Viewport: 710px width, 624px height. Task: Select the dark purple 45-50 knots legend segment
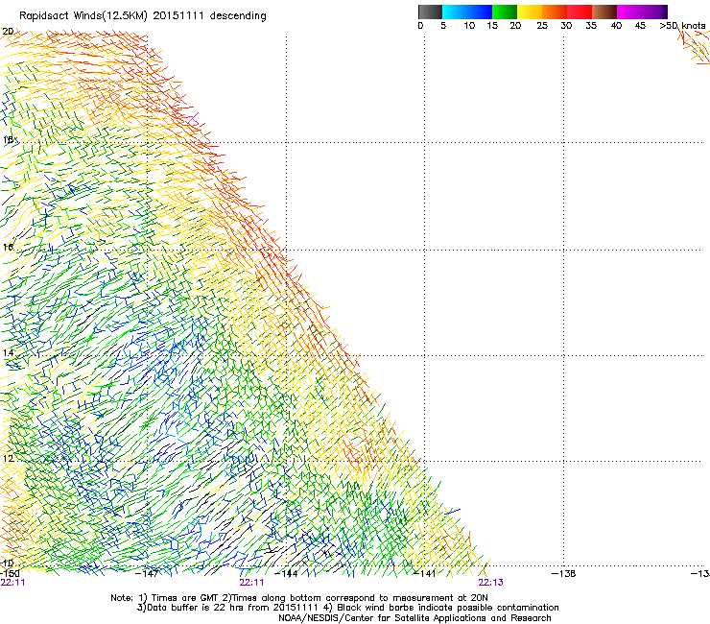[x=654, y=12]
